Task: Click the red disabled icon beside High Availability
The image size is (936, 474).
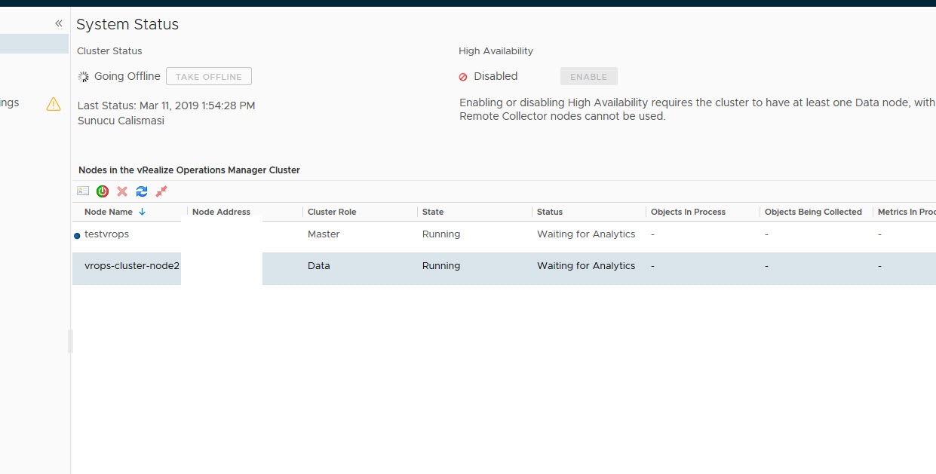Action: (463, 77)
